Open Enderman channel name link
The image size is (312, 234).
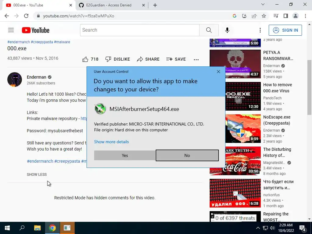pyautogui.click(x=37, y=77)
